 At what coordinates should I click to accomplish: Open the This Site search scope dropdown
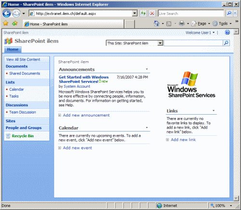[x=160, y=43]
